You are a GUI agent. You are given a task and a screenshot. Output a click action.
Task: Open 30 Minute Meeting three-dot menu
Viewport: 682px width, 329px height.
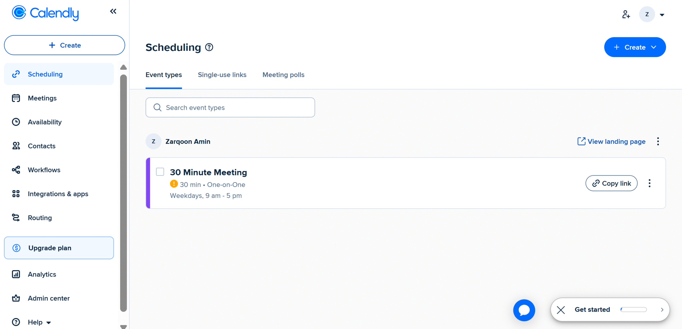650,183
